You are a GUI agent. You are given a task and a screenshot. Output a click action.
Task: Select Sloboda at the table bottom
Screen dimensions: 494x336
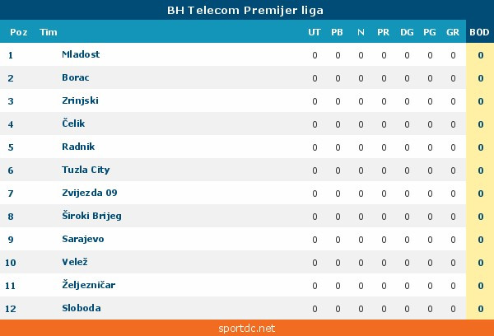[82, 308]
